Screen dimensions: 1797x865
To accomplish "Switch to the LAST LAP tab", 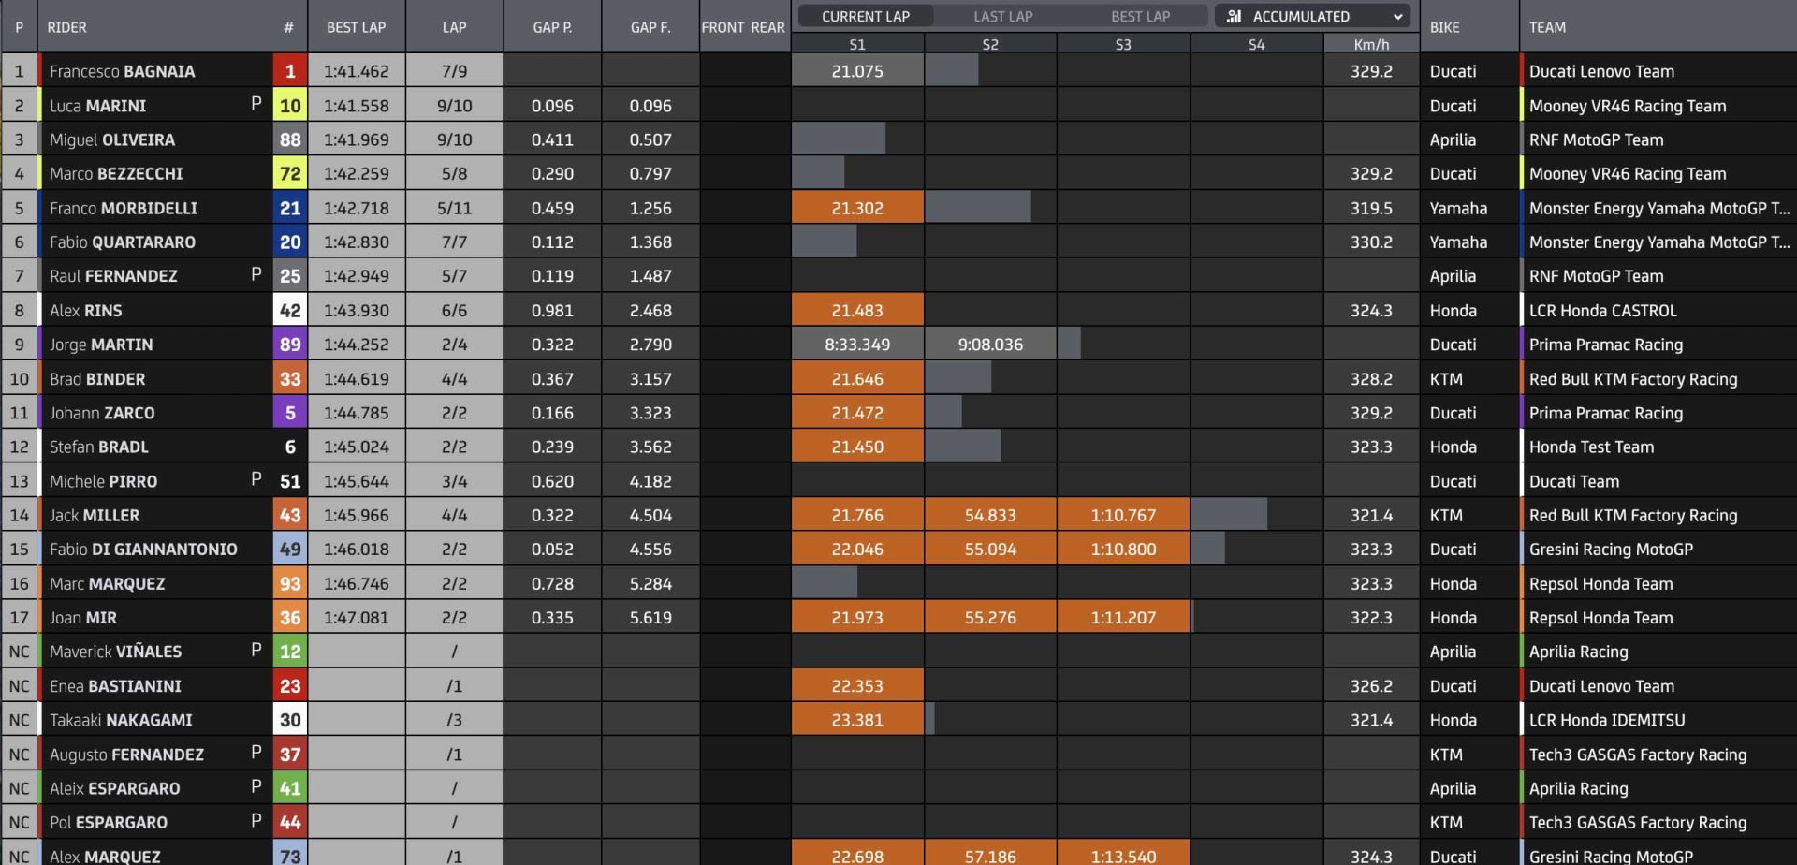I will [x=1002, y=16].
